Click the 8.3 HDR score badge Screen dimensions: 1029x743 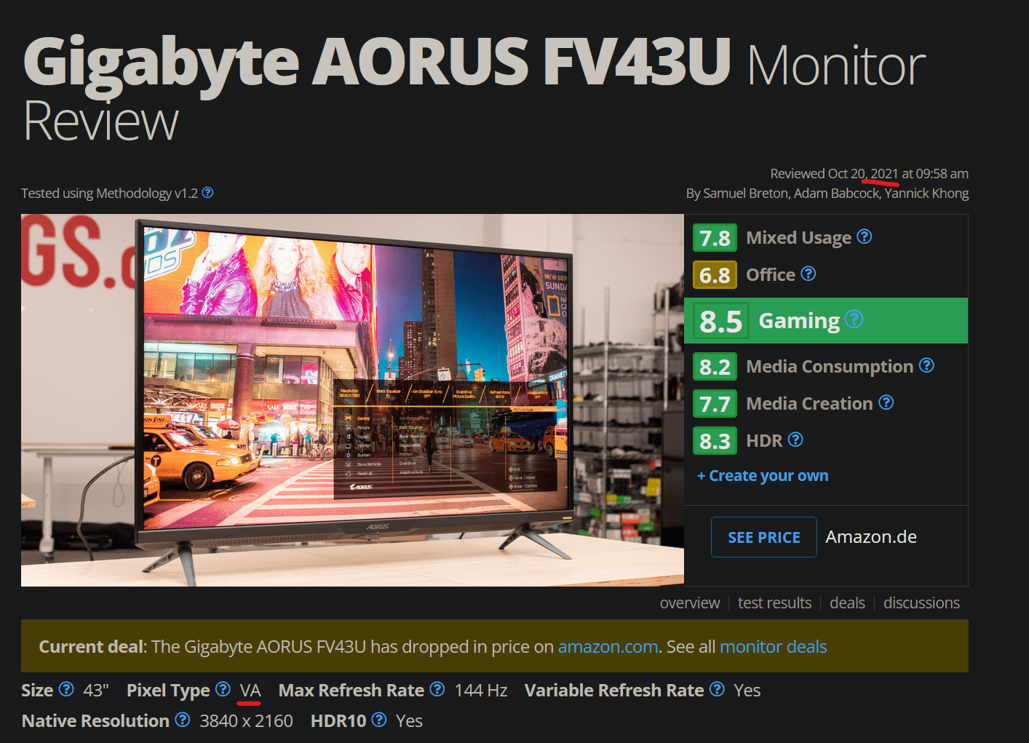(715, 441)
